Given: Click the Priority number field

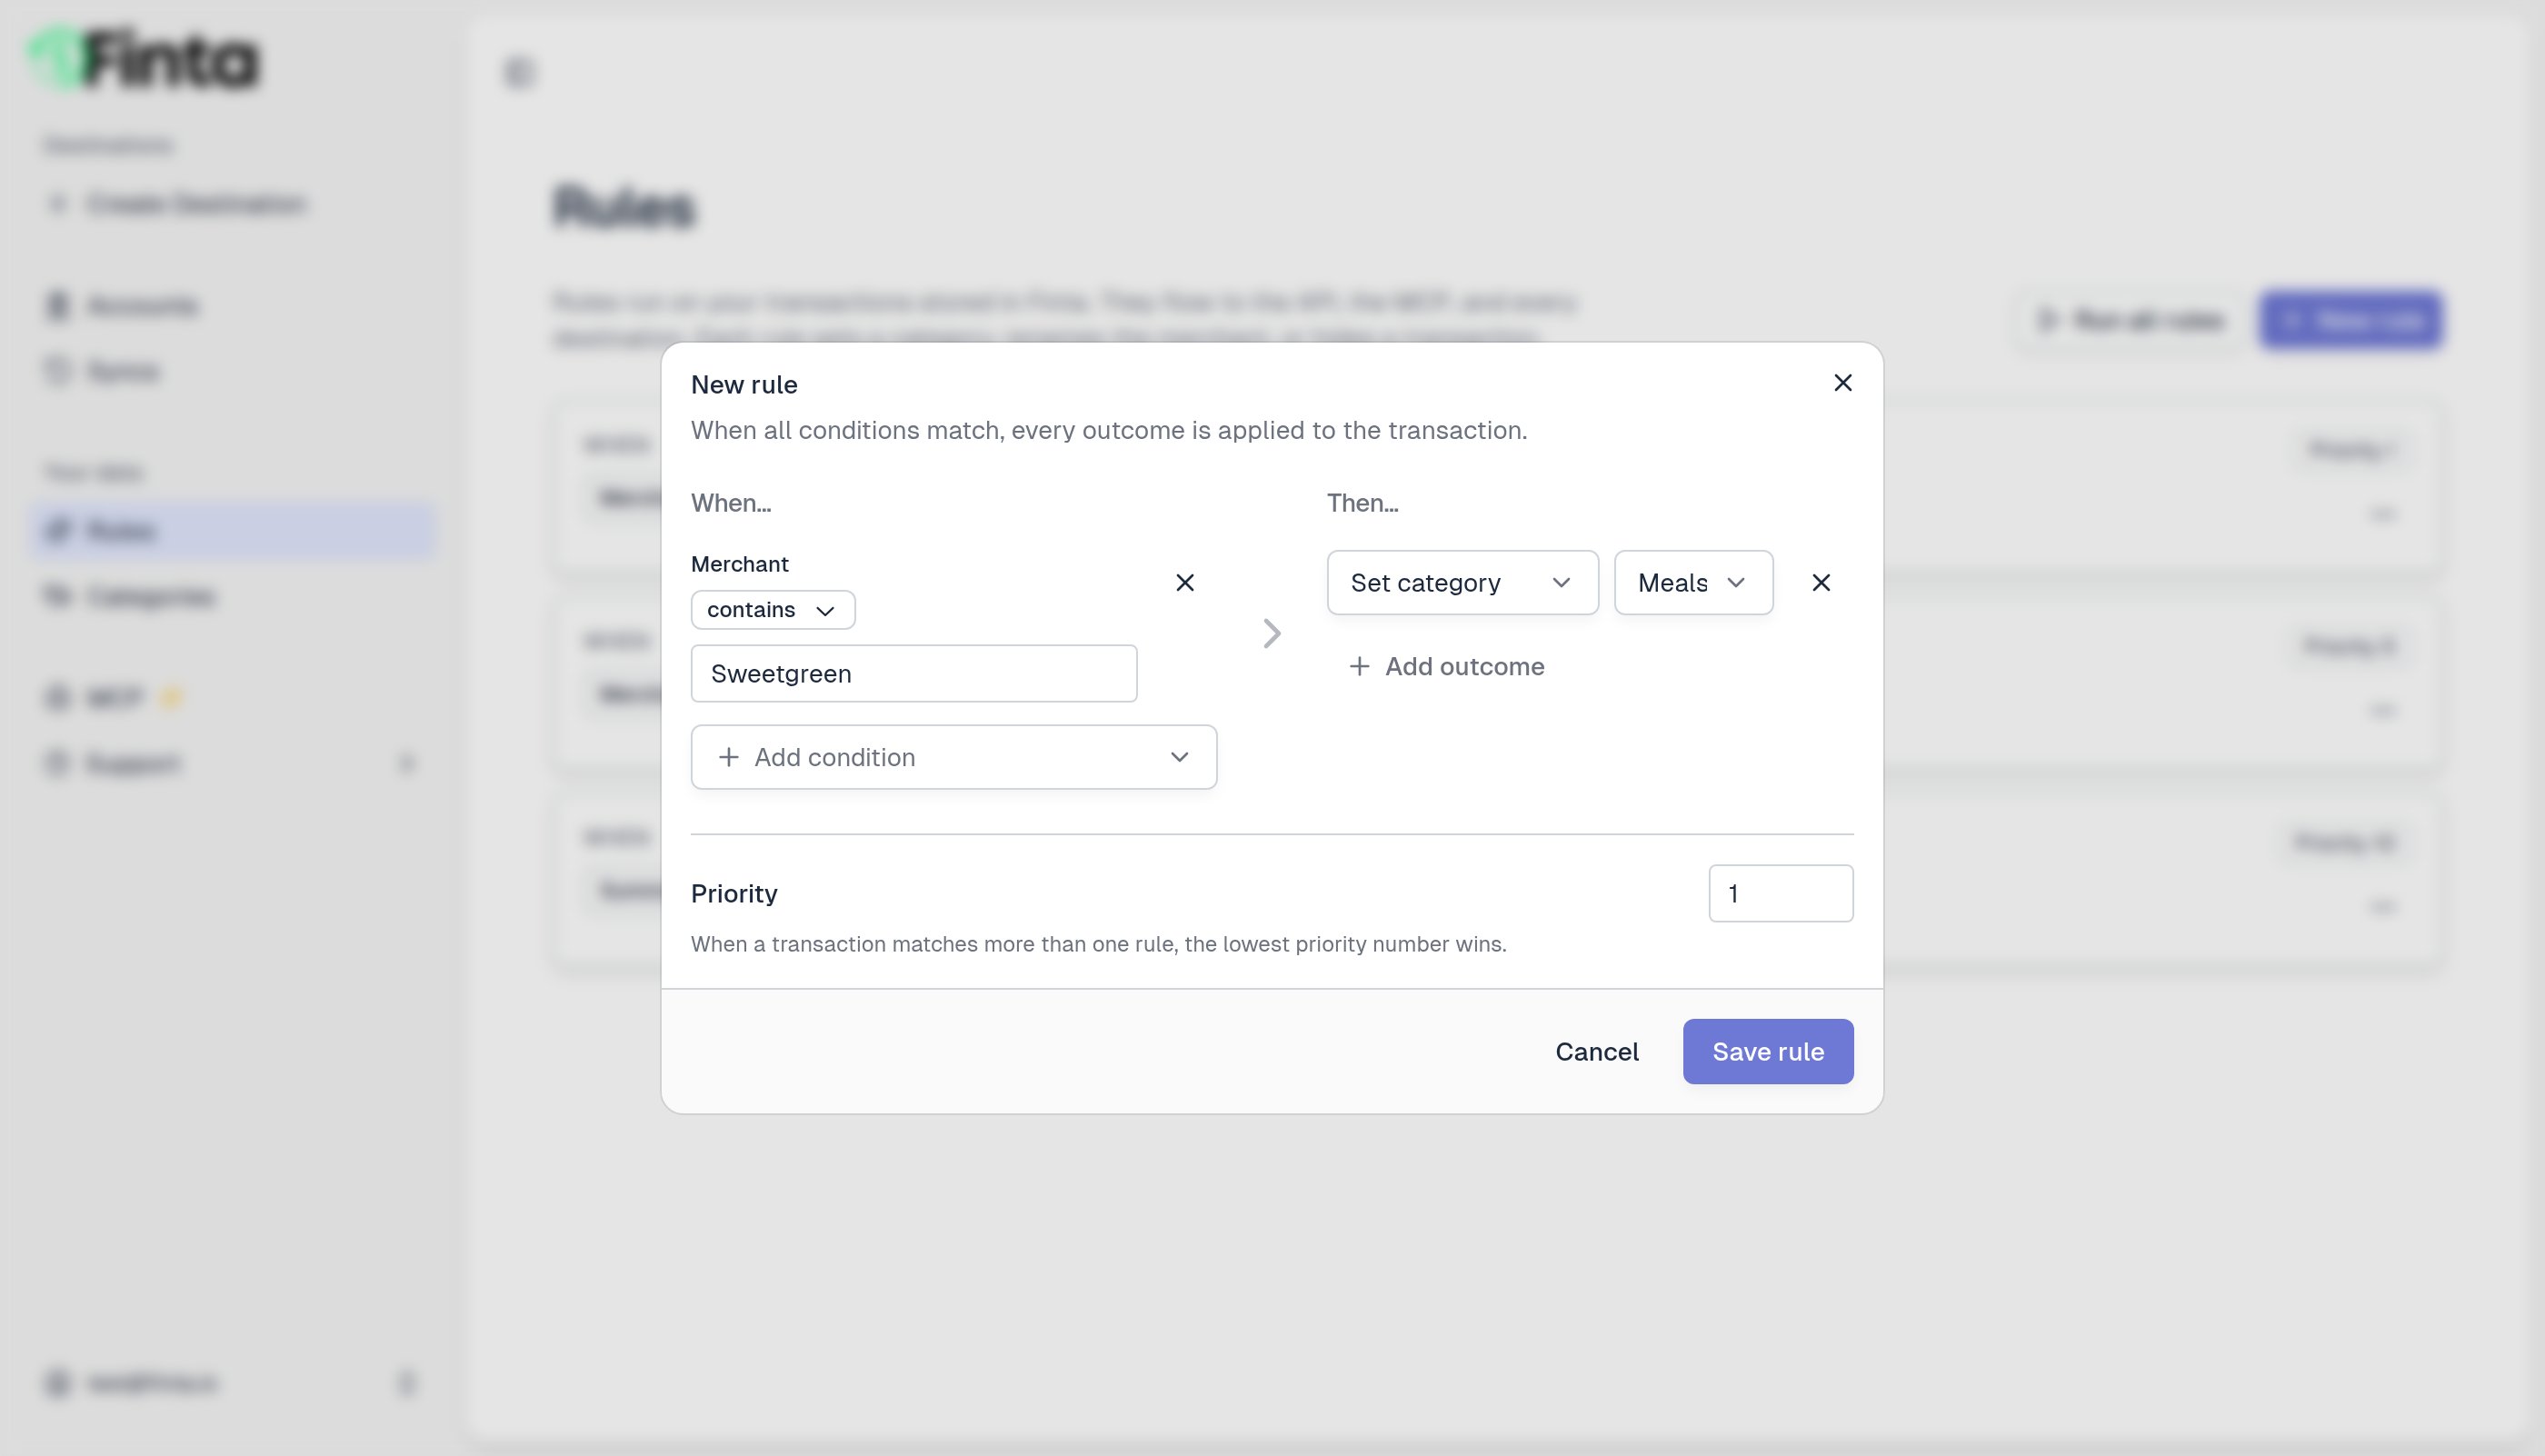Looking at the screenshot, I should click(1780, 893).
